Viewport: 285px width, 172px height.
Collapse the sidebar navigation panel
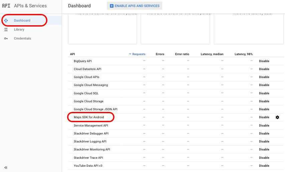click(6, 167)
